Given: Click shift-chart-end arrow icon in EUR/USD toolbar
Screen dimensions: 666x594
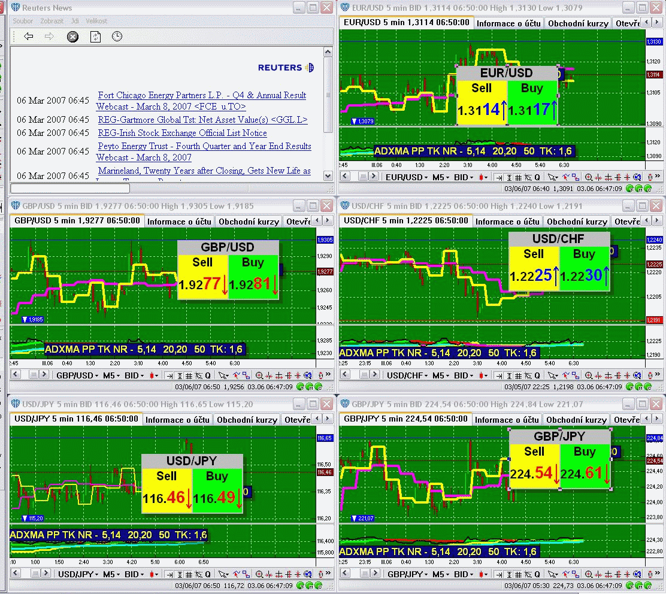Looking at the screenshot, I should point(499,177).
